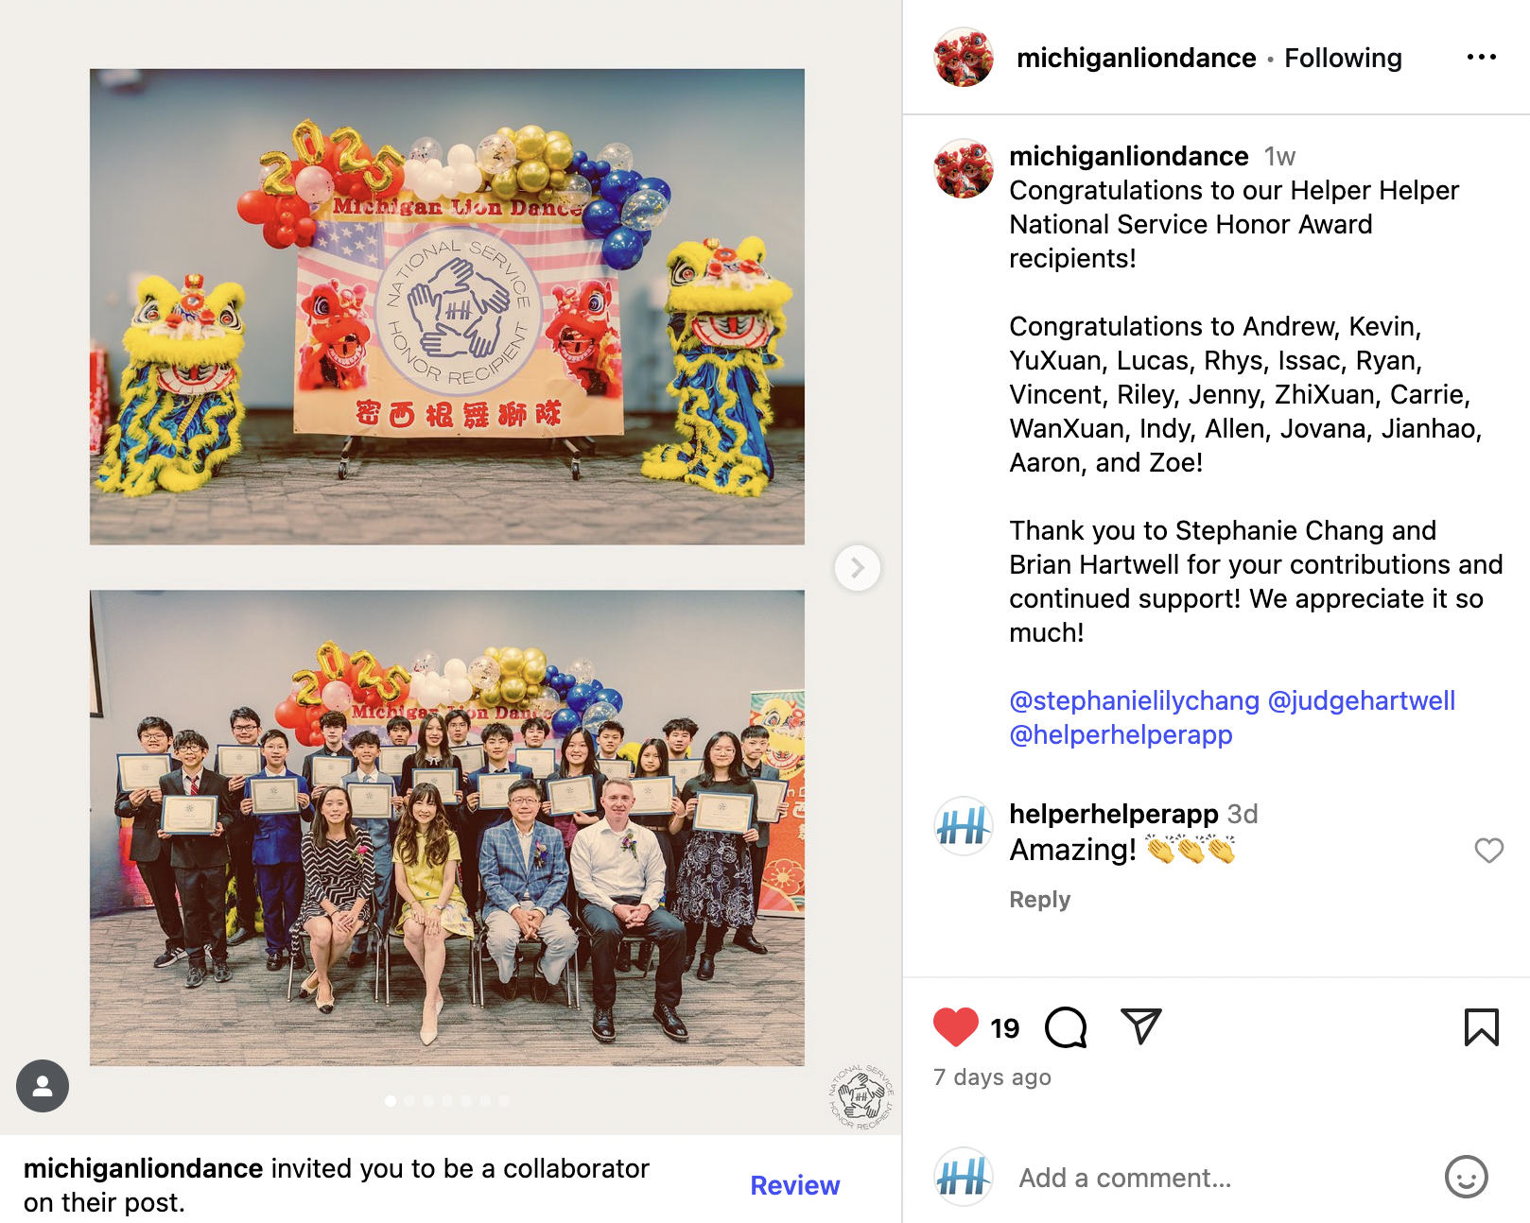The width and height of the screenshot is (1530, 1223).
Task: Jump to second carousel dot indicator
Action: pos(409,1101)
